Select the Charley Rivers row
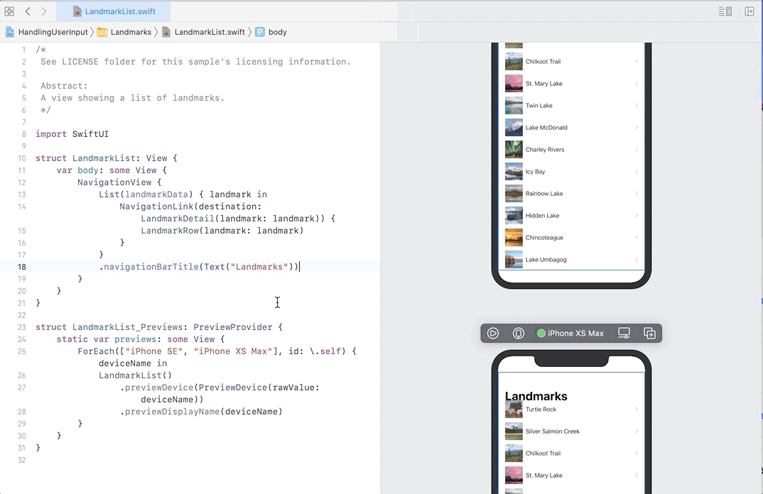Viewport: 763px width, 494px height. click(571, 150)
